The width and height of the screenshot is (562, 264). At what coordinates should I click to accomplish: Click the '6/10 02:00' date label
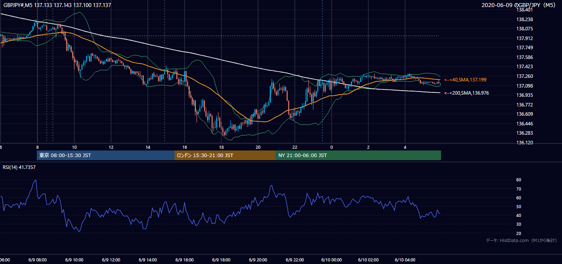369,260
